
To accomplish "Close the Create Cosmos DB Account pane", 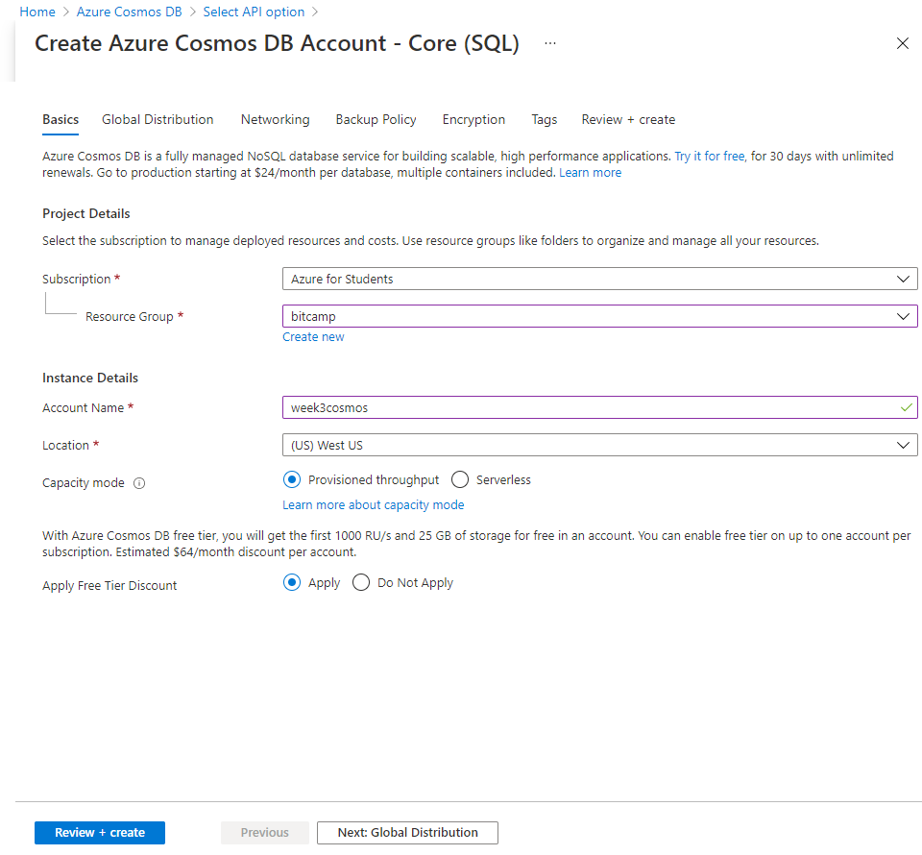I will (902, 43).
